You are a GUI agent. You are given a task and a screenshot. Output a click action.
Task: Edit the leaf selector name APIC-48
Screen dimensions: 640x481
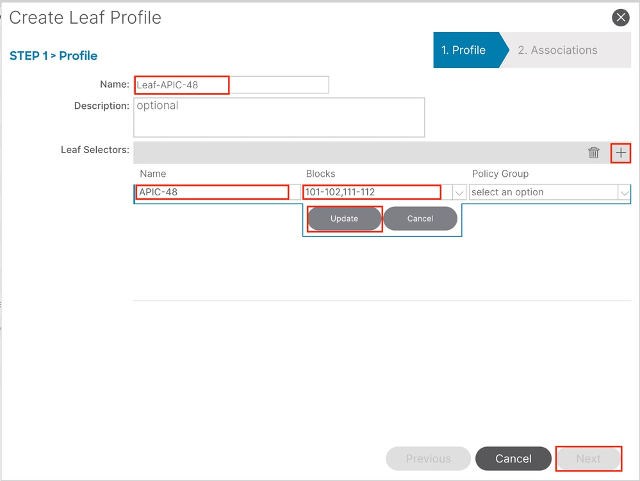[x=213, y=192]
